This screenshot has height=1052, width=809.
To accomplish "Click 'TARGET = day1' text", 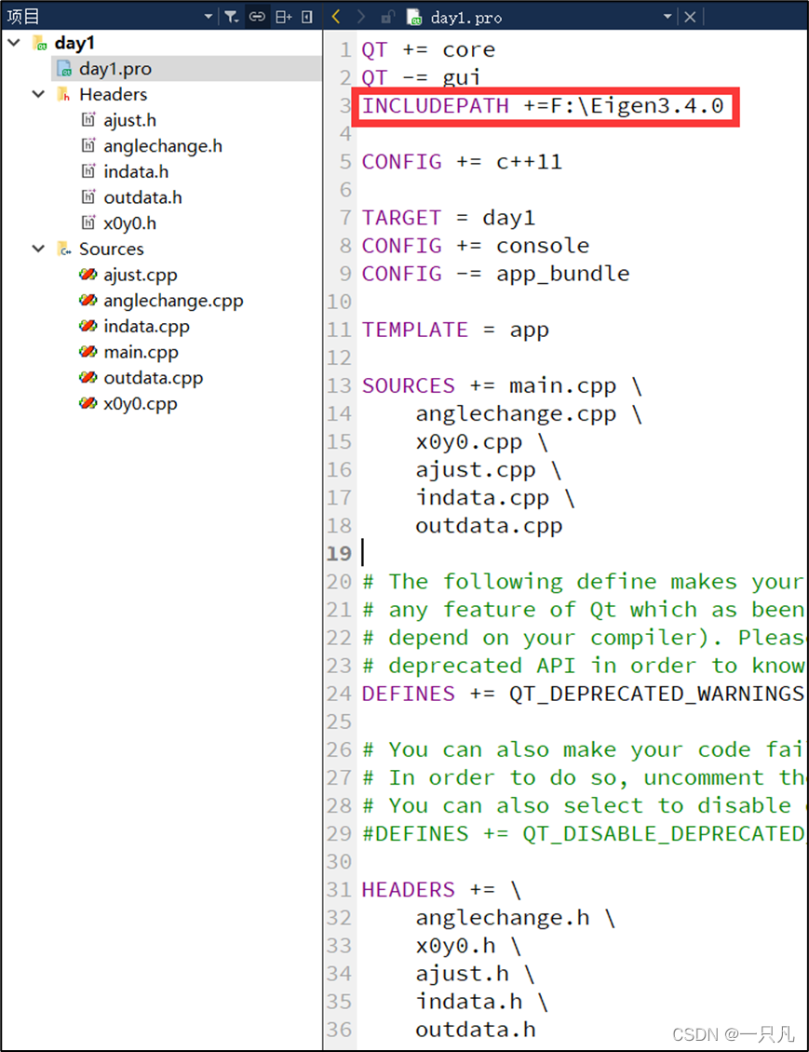I will coord(448,218).
